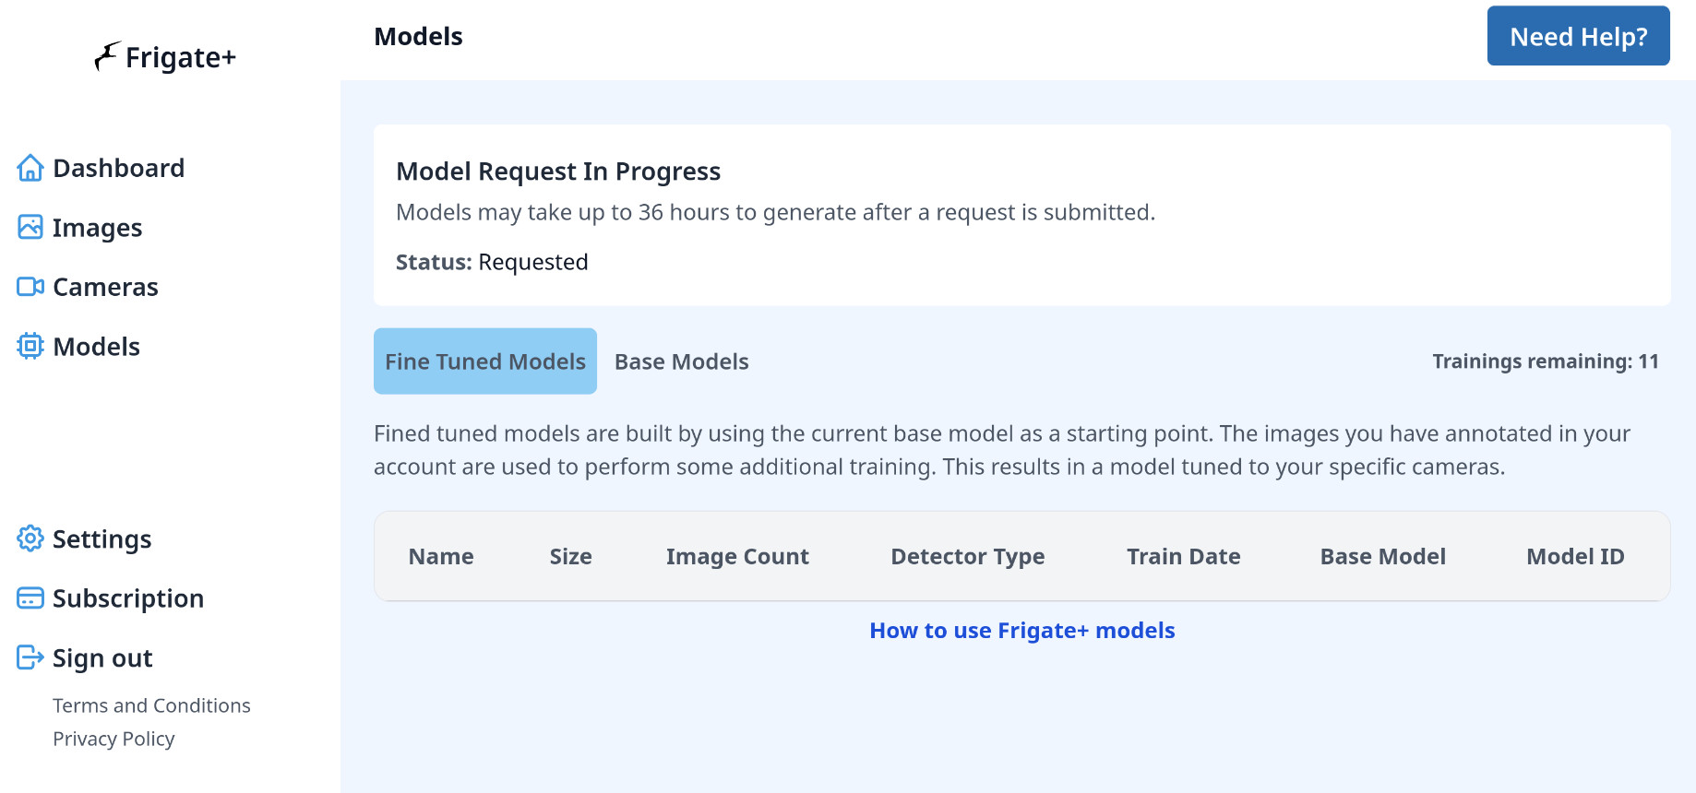Click the Cameras video icon
The height and width of the screenshot is (793, 1696).
coord(30,287)
